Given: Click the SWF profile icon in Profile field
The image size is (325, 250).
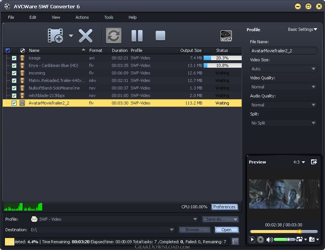Looking at the screenshot, I should click(x=34, y=219).
